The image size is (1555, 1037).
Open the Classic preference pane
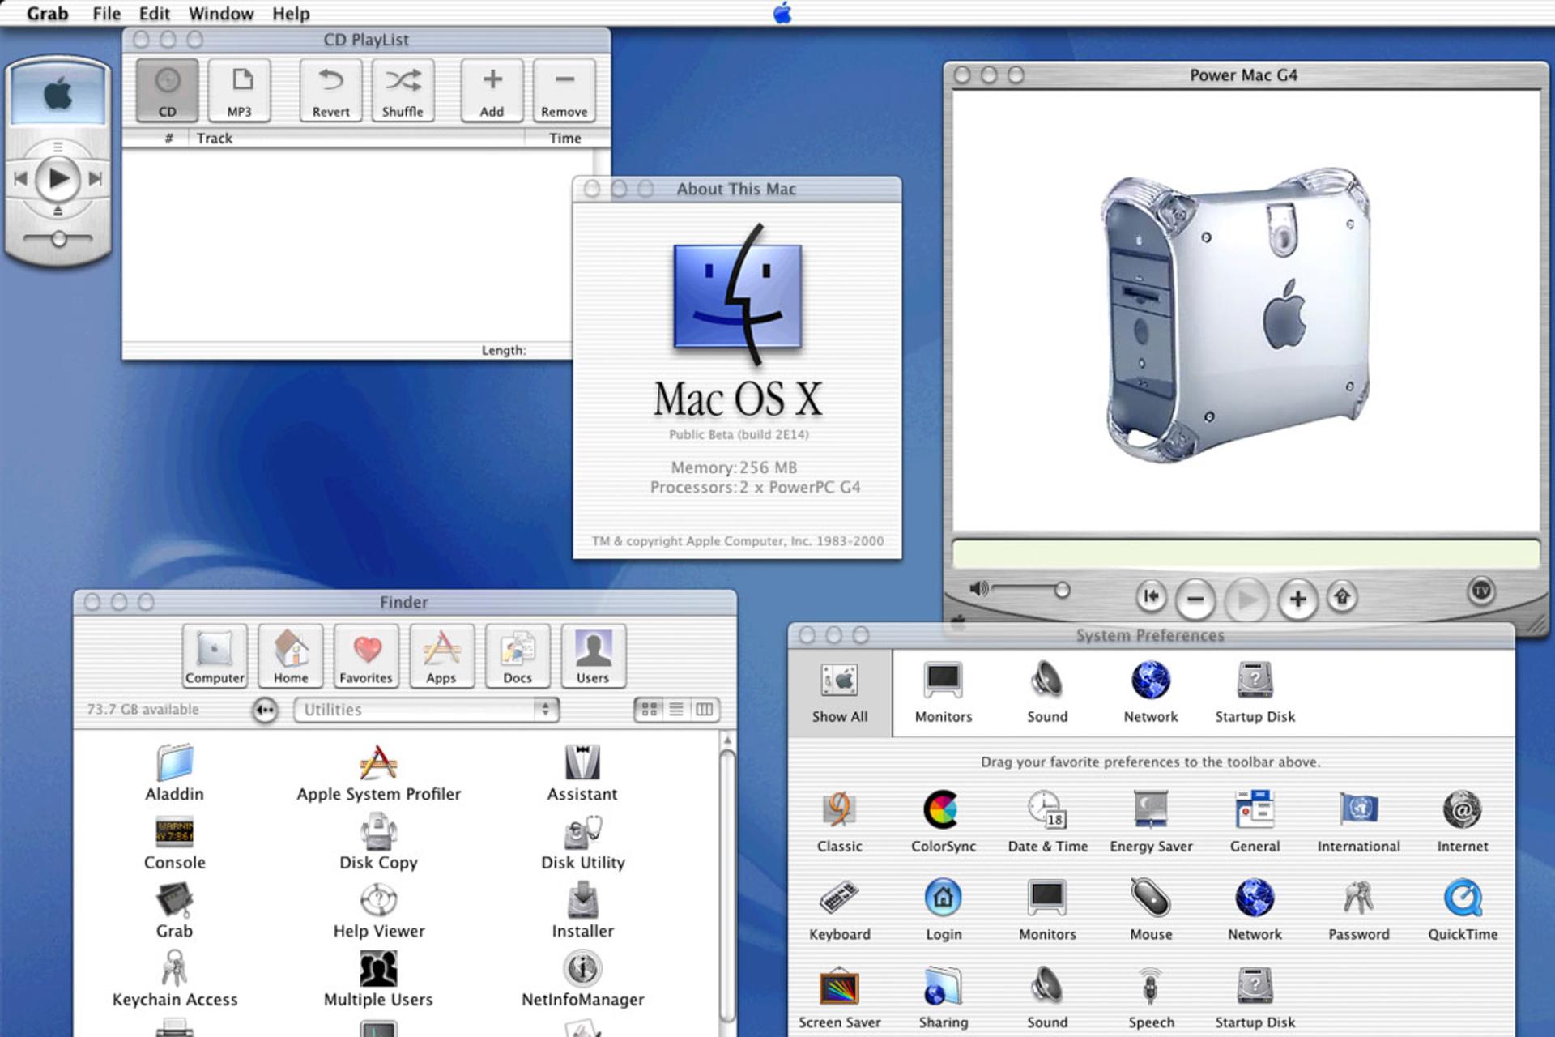point(840,821)
